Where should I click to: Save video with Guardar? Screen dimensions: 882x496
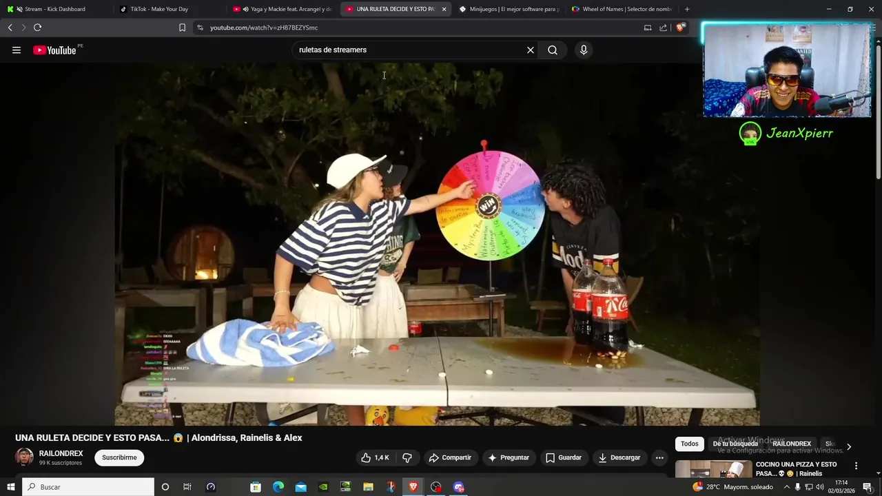pos(564,457)
